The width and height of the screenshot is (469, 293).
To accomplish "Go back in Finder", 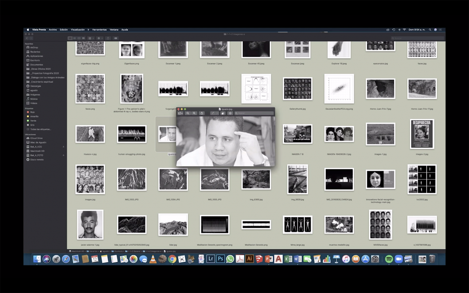I will 27,38.
